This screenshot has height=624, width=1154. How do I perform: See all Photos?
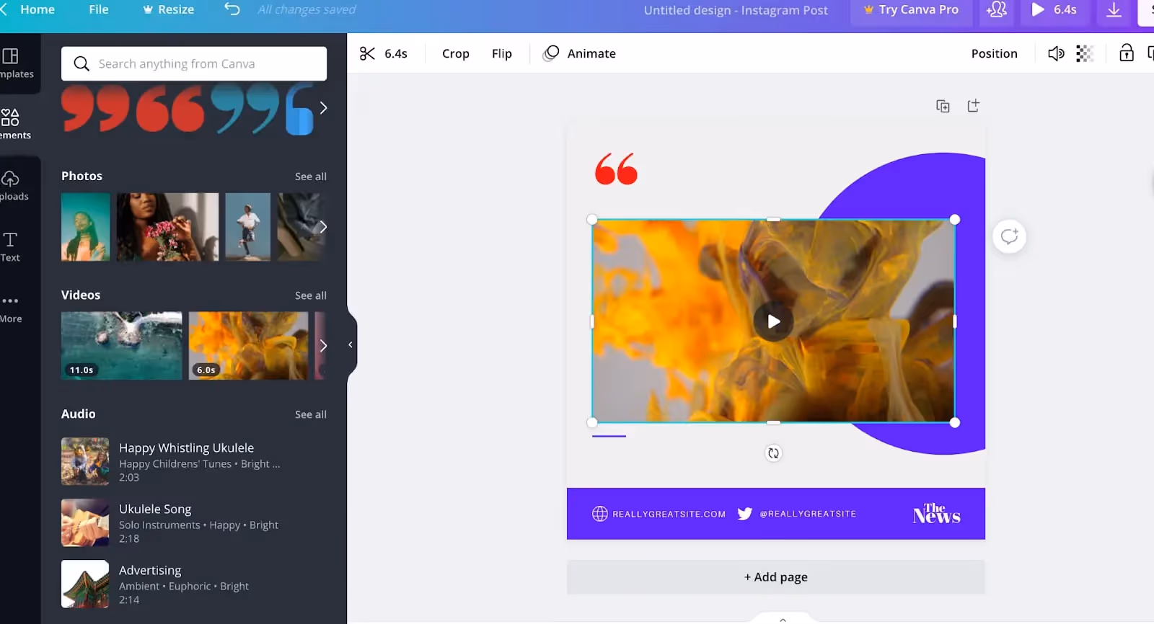point(311,177)
